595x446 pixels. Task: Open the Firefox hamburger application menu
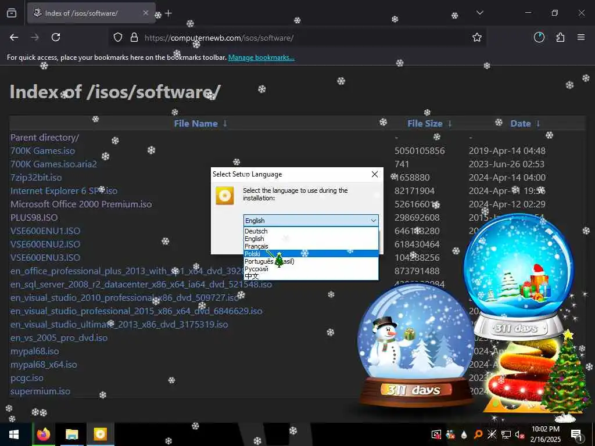pos(581,37)
